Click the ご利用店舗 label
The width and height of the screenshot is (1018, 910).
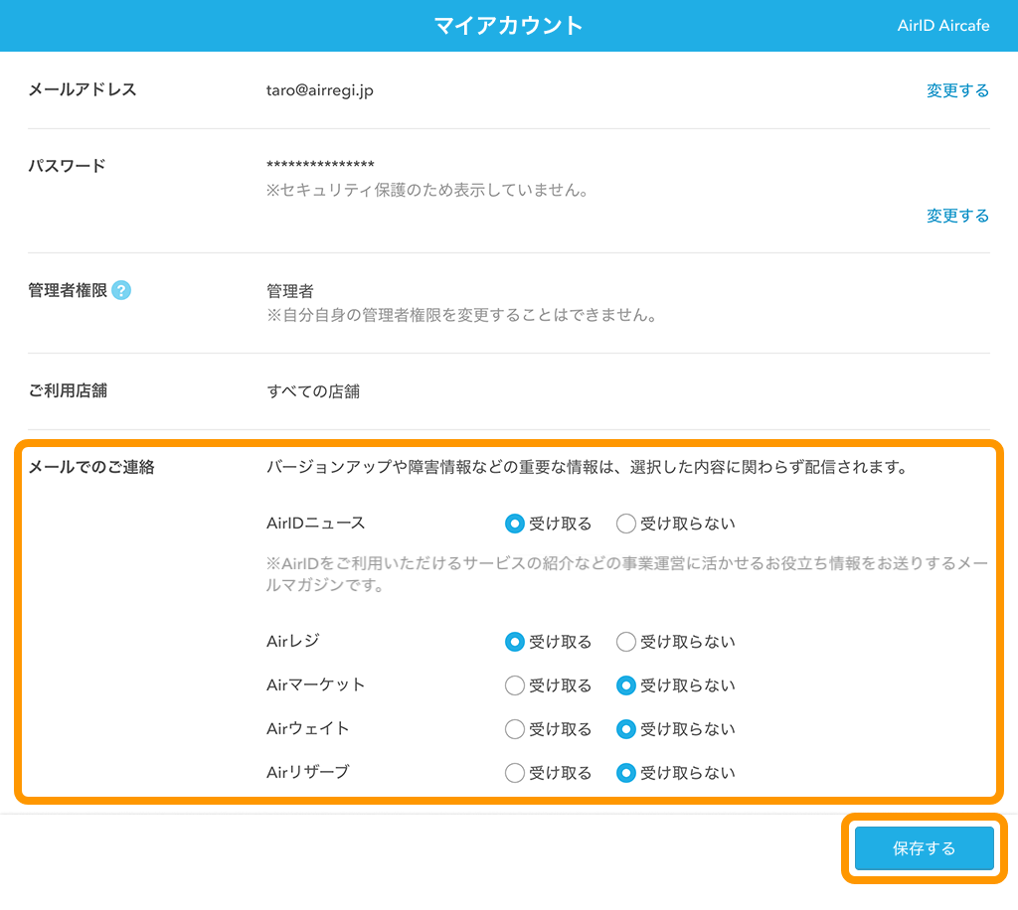pyautogui.click(x=68, y=390)
